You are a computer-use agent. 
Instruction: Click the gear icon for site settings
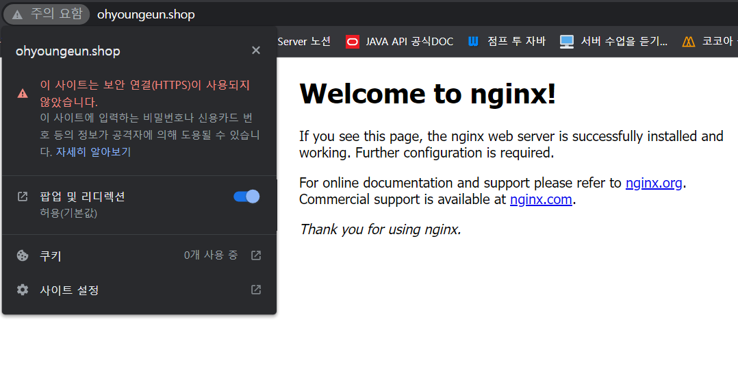point(23,290)
